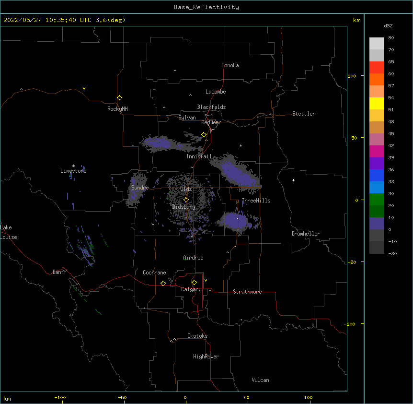Click the Lacombe city label

point(216,92)
